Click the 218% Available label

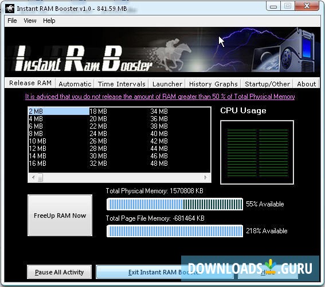click(x=267, y=231)
